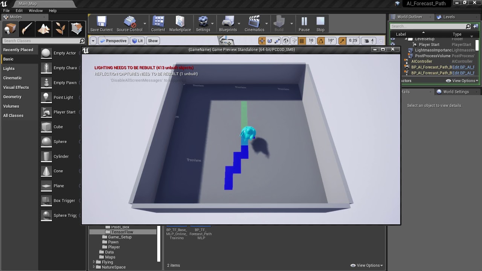Click the Settings toolbar icon
Screen dimensions: 482x271
pos(203,24)
